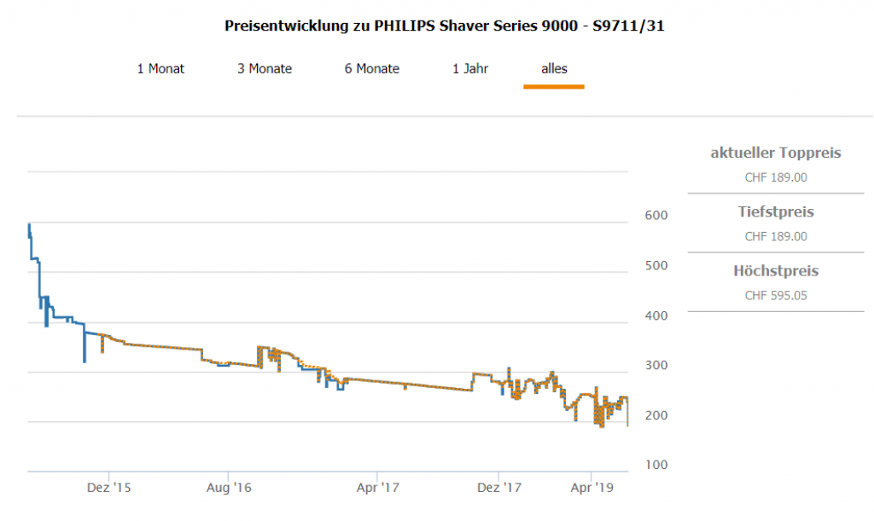The height and width of the screenshot is (521, 874).
Task: Click the 100 y-axis price label
Action: (656, 466)
